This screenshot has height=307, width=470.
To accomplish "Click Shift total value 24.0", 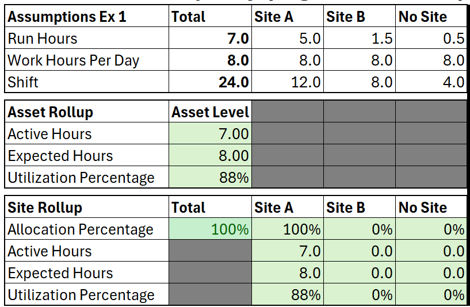I will coord(210,82).
